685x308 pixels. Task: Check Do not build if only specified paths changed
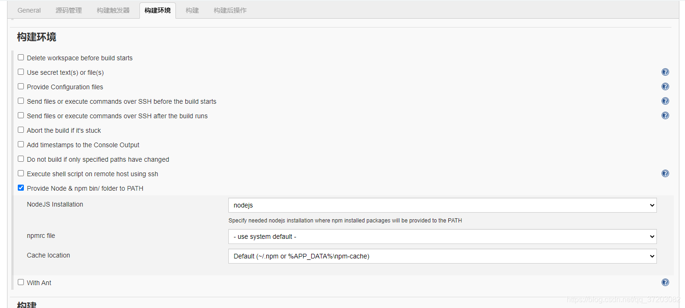[x=21, y=158]
